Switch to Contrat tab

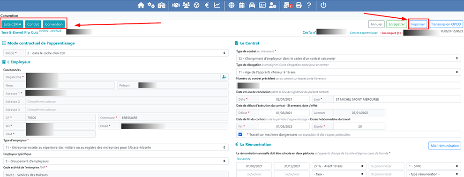point(33,24)
